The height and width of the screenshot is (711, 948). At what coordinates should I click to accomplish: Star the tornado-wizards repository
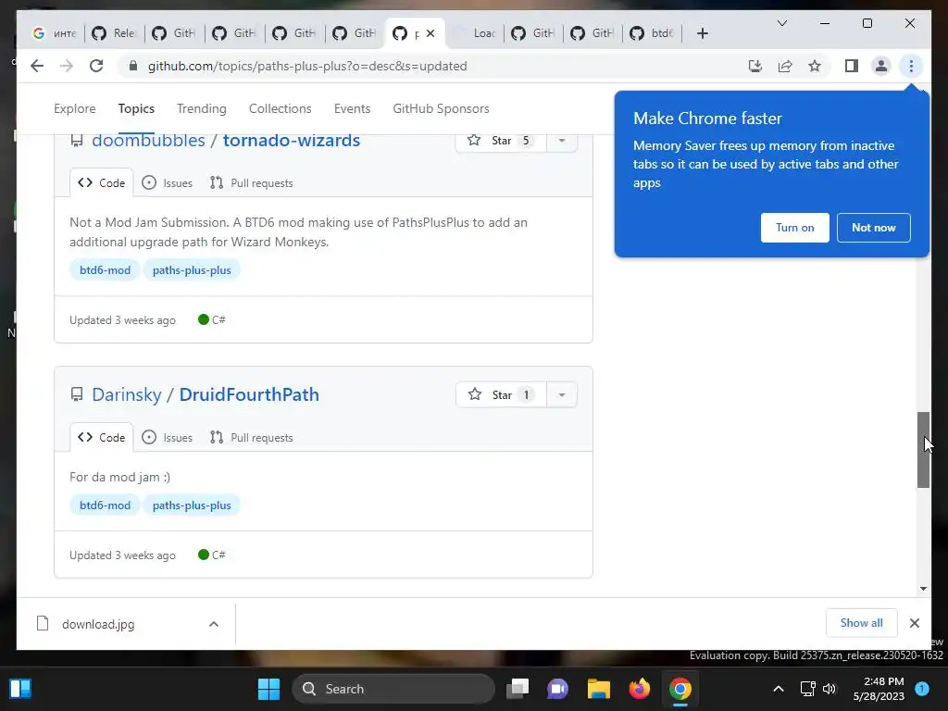click(501, 141)
